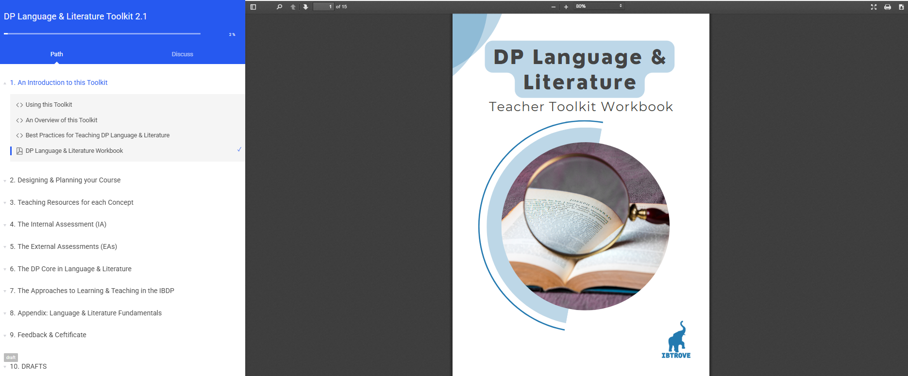
Task: Open the find-in-document search tool
Action: point(279,7)
